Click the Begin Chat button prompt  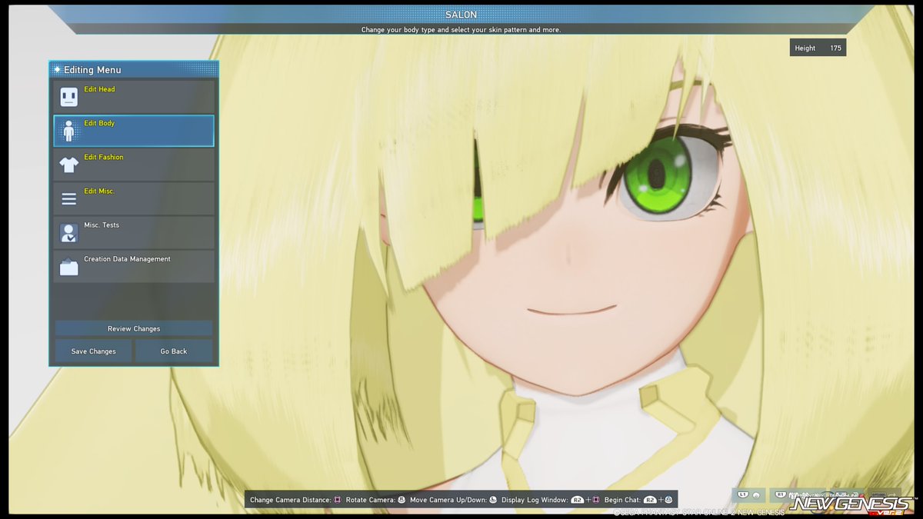pos(651,499)
